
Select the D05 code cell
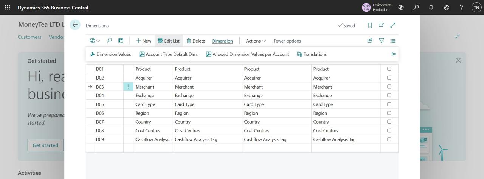[x=109, y=104]
